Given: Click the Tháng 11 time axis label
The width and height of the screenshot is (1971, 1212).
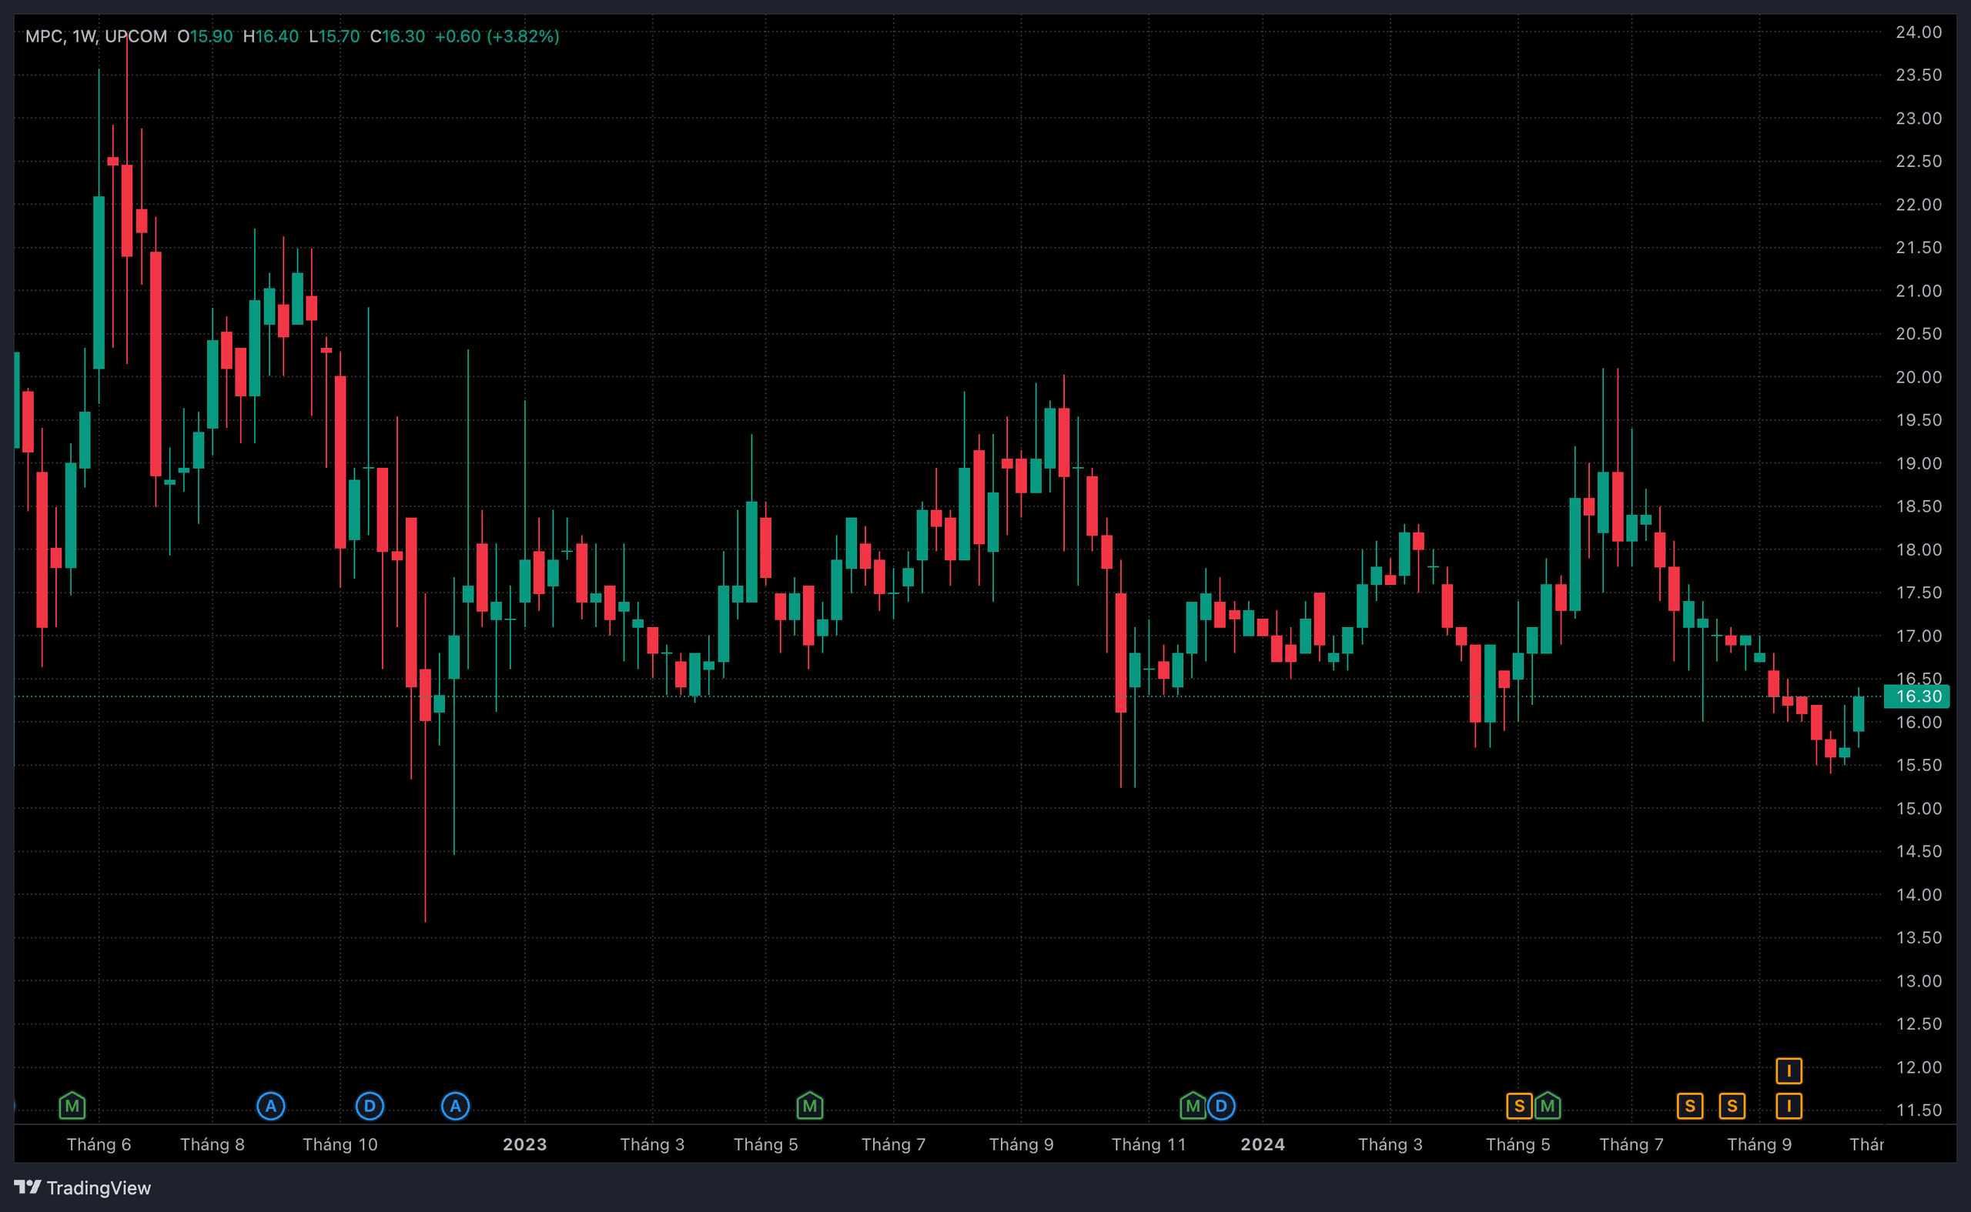Looking at the screenshot, I should [1149, 1145].
